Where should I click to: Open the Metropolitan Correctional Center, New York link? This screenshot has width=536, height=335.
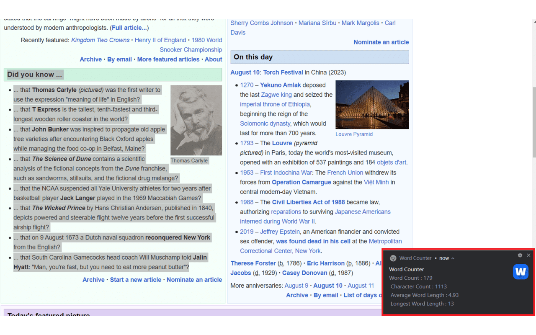pos(321,246)
